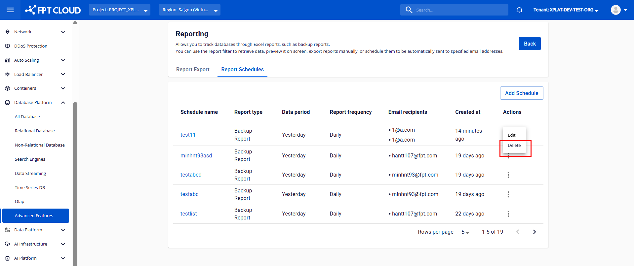Click the search magnifier icon

[x=409, y=10]
